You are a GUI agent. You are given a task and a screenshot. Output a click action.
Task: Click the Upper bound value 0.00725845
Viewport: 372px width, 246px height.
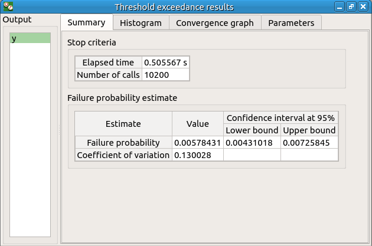[309, 143]
